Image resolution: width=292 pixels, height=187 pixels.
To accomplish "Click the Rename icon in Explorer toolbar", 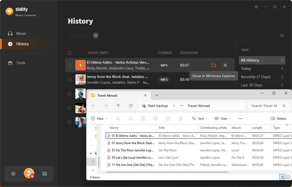I will click(155, 119).
